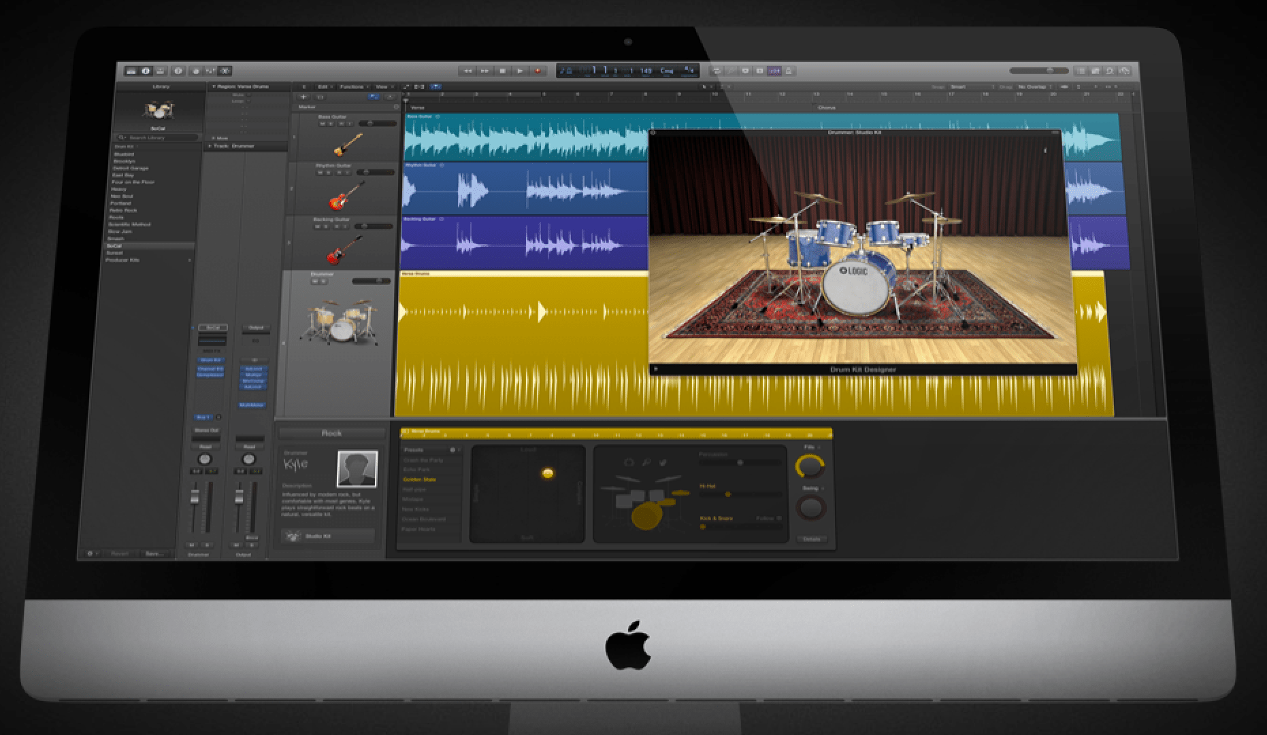Open the Media Browser button
This screenshot has width=1267, height=735.
[x=1124, y=71]
